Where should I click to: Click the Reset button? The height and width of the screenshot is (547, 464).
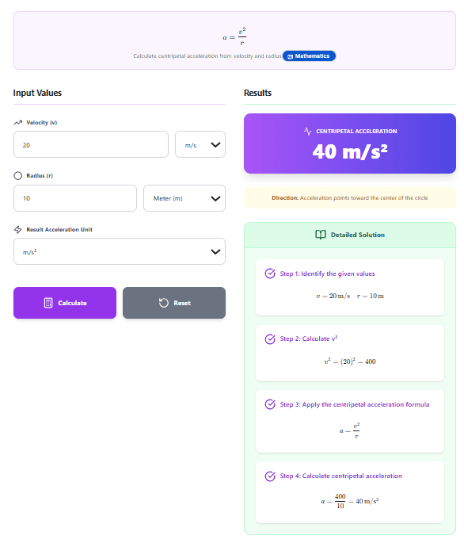[174, 303]
